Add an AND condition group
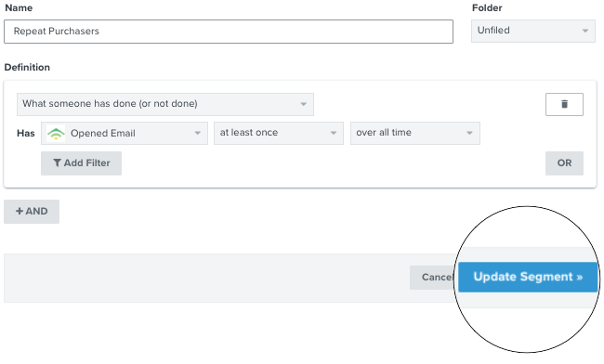The width and height of the screenshot is (604, 364). tap(32, 211)
